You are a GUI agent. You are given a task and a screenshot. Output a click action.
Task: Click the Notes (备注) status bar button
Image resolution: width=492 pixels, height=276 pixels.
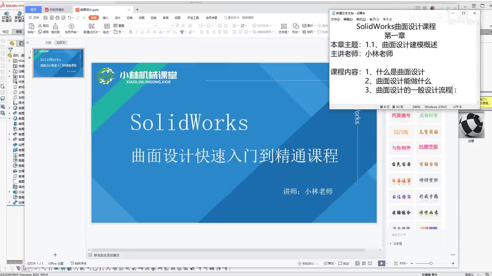click(329, 263)
